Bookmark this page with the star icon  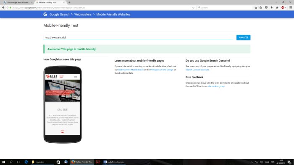pyautogui.click(x=256, y=8)
